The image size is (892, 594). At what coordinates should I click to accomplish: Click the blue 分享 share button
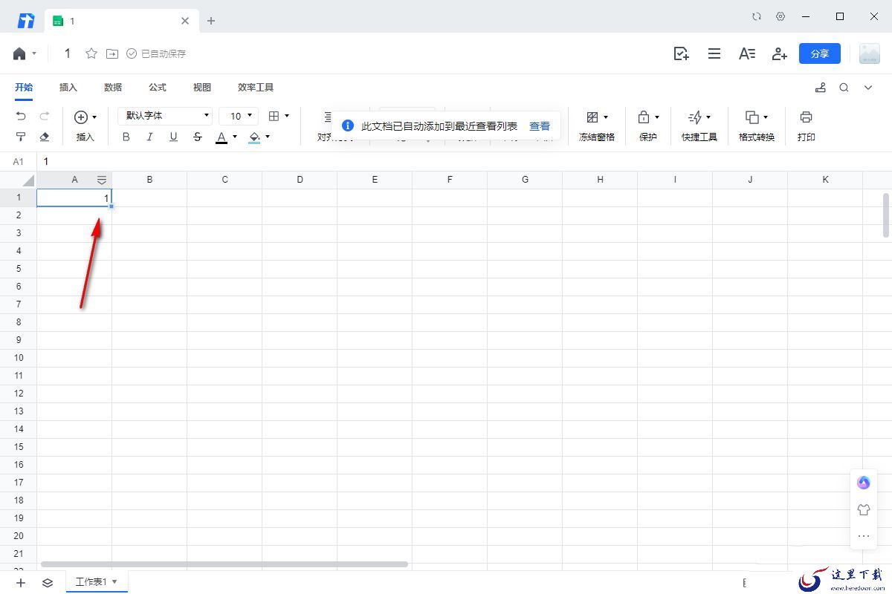click(x=819, y=53)
